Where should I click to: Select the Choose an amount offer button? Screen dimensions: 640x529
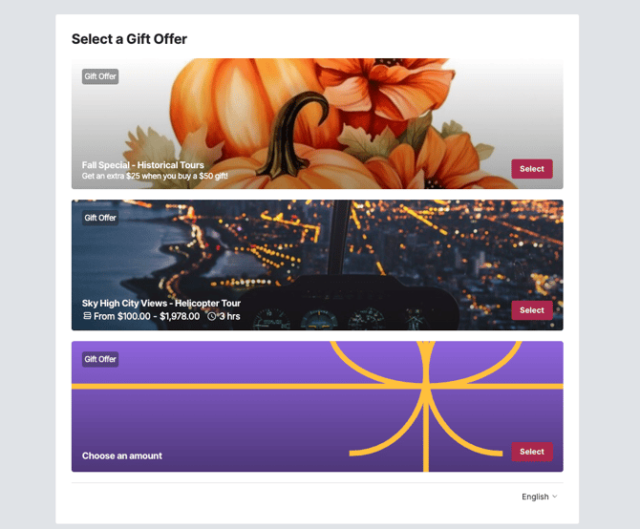point(532,452)
